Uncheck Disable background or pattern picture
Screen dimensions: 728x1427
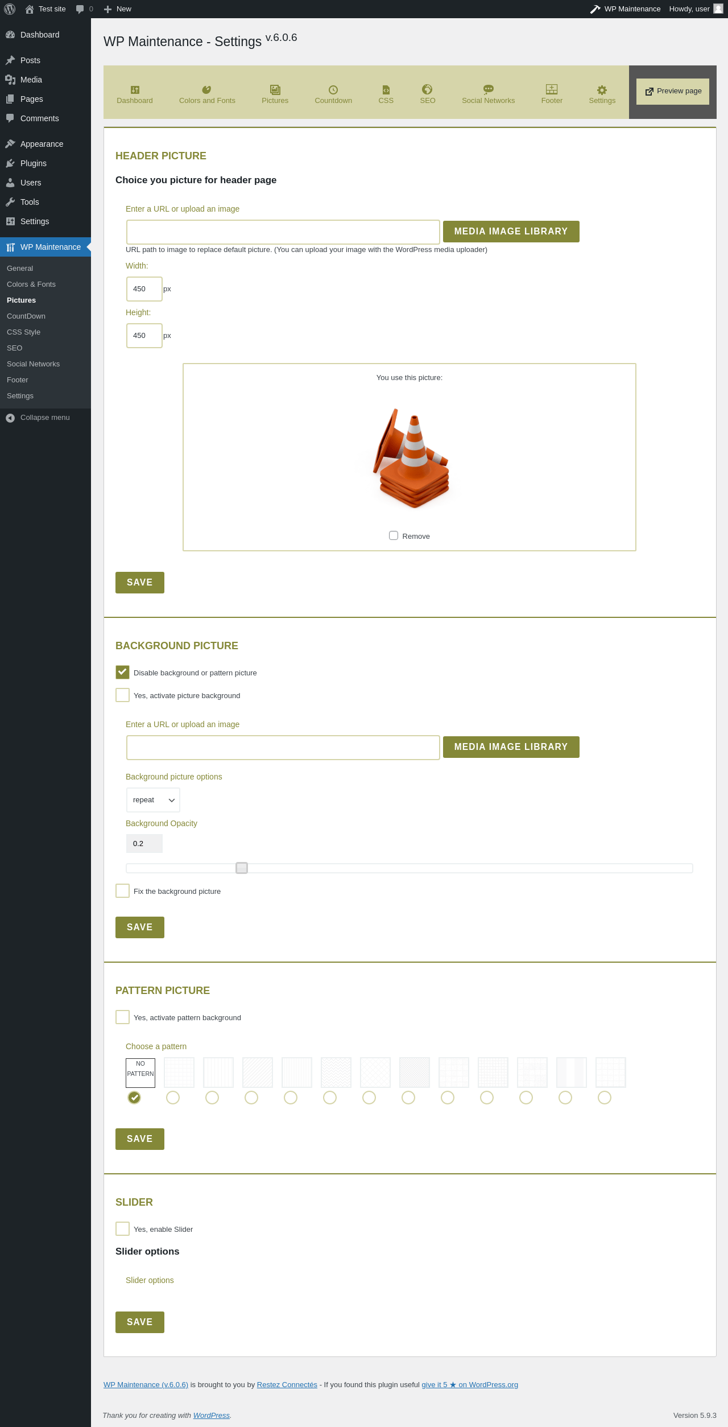[x=122, y=672]
